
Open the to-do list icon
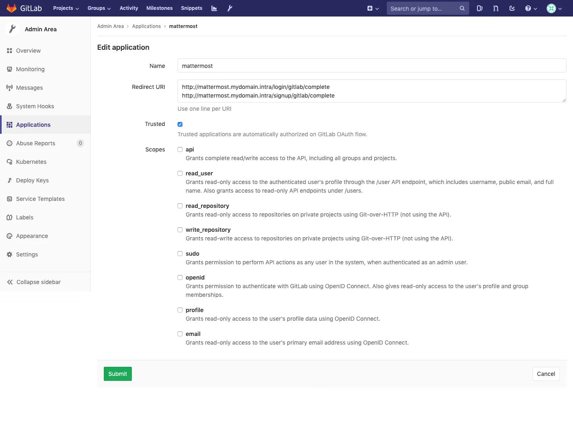(x=512, y=8)
